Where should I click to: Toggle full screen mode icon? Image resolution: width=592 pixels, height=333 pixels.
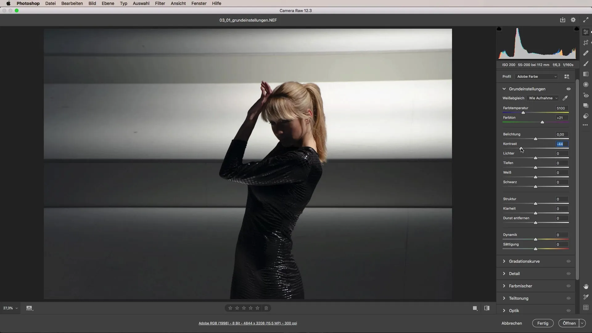pyautogui.click(x=586, y=20)
